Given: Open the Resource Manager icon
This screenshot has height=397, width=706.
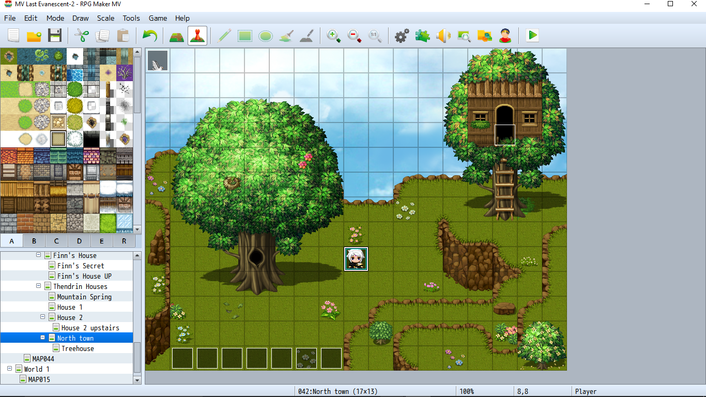Looking at the screenshot, I should [x=485, y=36].
